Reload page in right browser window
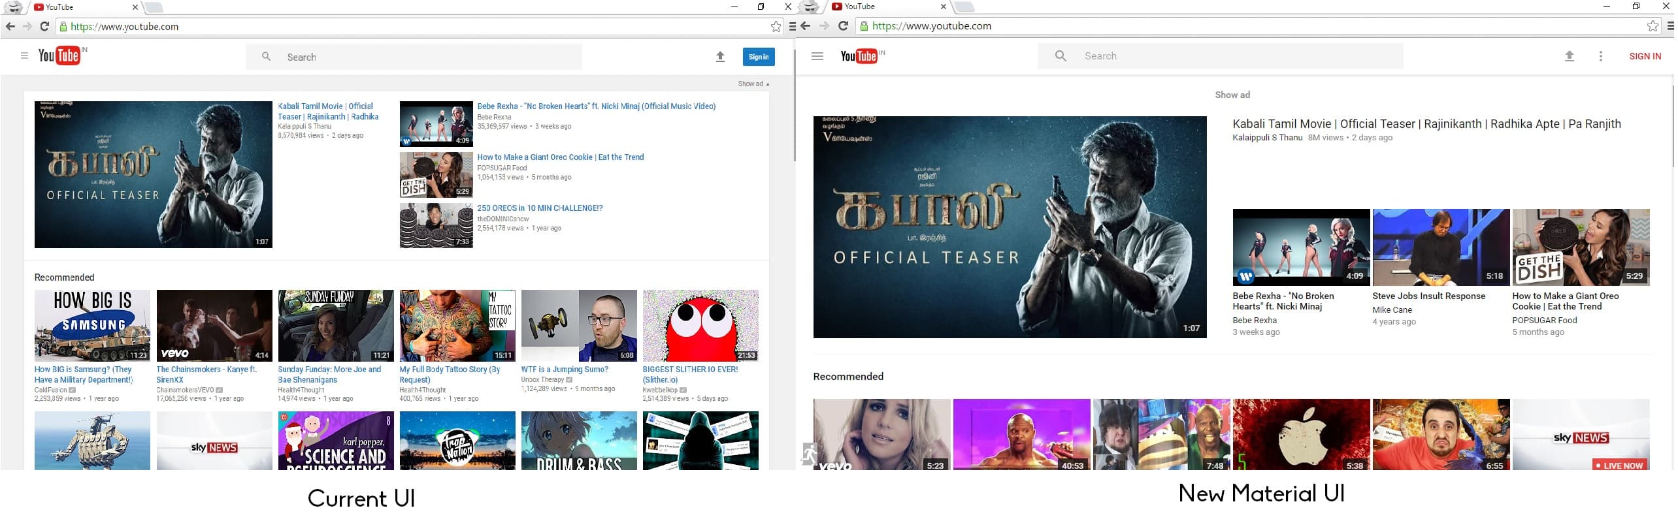 point(843,26)
